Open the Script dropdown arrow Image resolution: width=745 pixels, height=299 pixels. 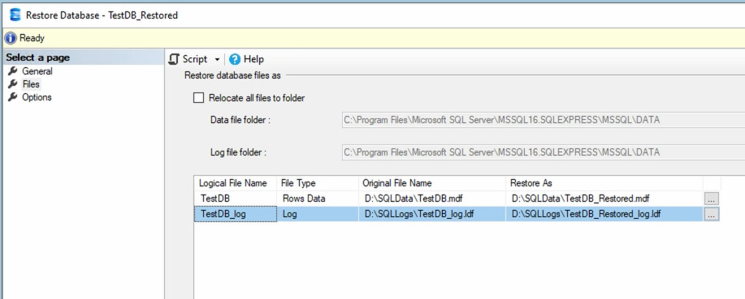(217, 60)
